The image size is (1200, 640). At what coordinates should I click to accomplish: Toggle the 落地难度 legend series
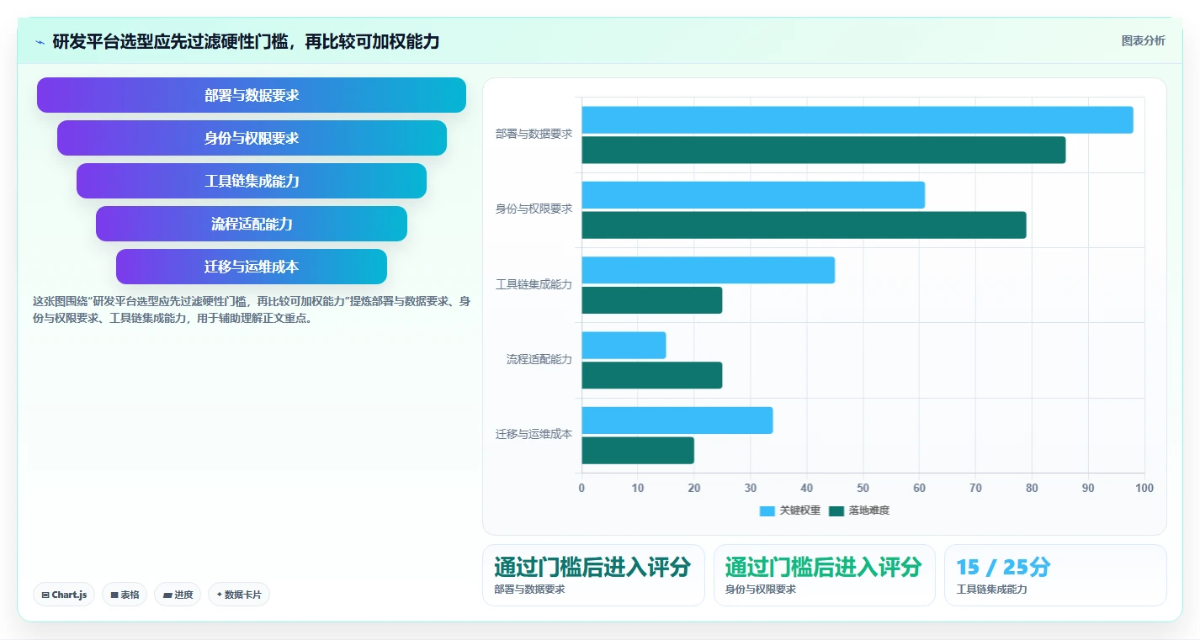click(858, 510)
